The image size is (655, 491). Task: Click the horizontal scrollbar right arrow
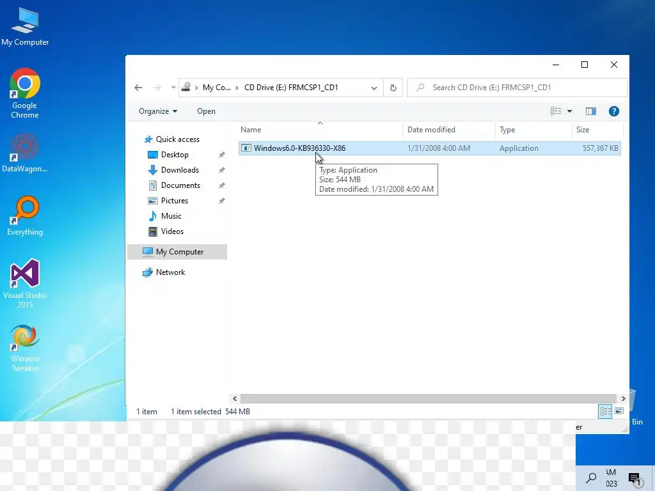(x=623, y=399)
